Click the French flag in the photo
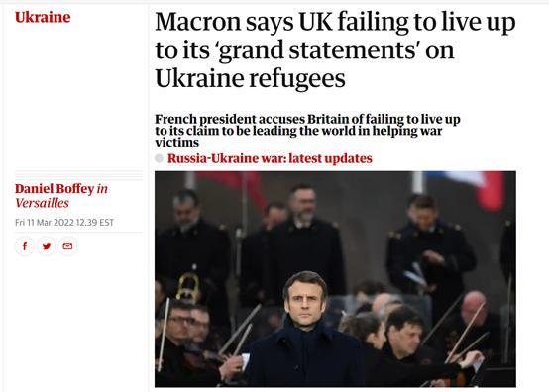The height and width of the screenshot is (392, 549). point(466,189)
